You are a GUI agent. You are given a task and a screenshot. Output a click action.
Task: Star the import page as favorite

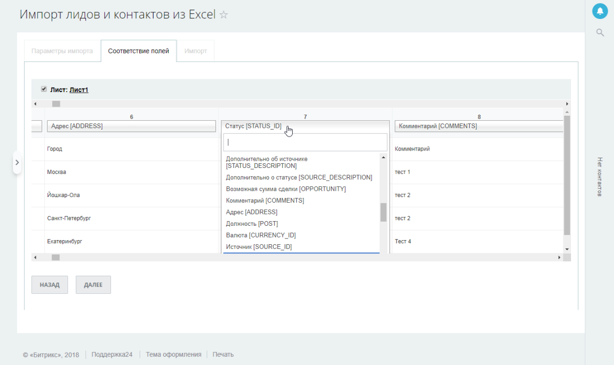click(223, 14)
